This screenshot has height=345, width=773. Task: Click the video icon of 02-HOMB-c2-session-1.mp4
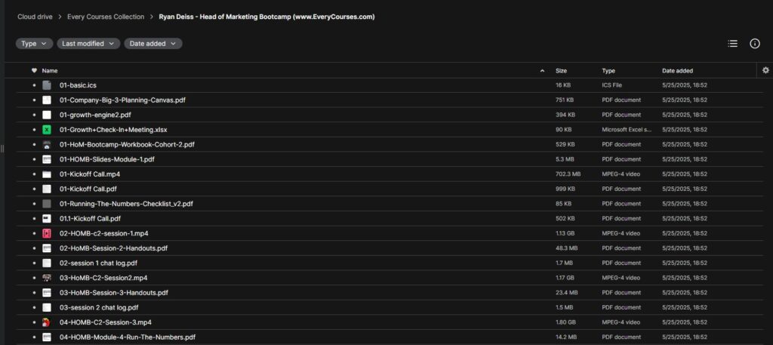click(x=46, y=233)
